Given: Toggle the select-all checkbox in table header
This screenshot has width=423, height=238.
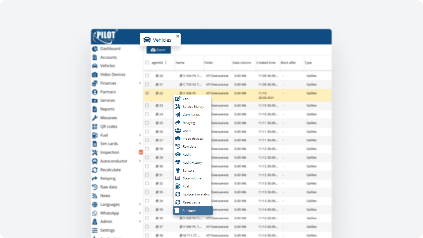Looking at the screenshot, I should click(147, 63).
